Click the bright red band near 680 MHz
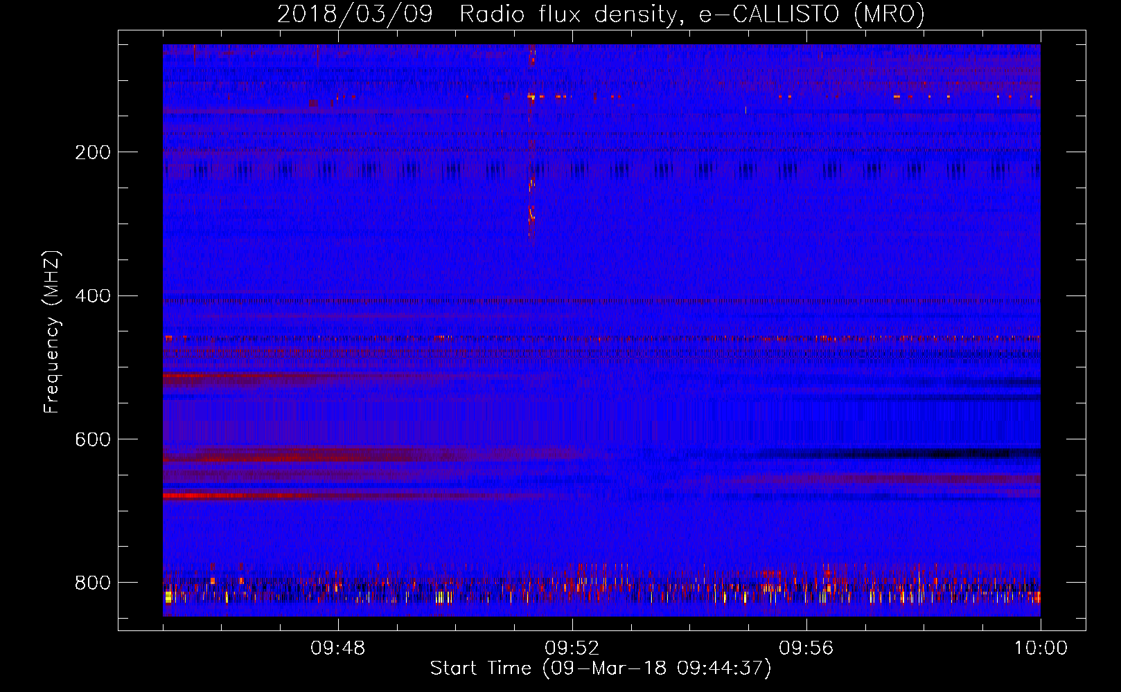The image size is (1121, 692). (x=229, y=495)
